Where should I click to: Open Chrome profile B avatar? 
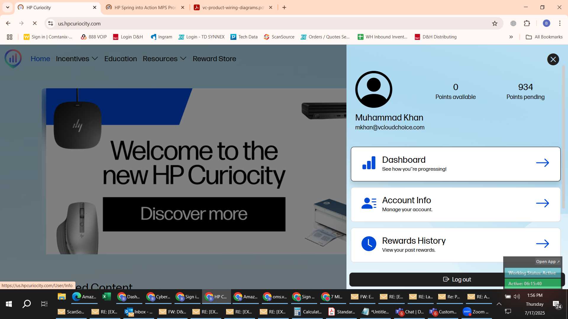click(x=546, y=23)
